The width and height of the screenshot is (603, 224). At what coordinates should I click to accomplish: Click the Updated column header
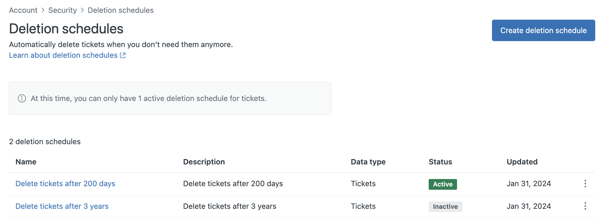[522, 162]
